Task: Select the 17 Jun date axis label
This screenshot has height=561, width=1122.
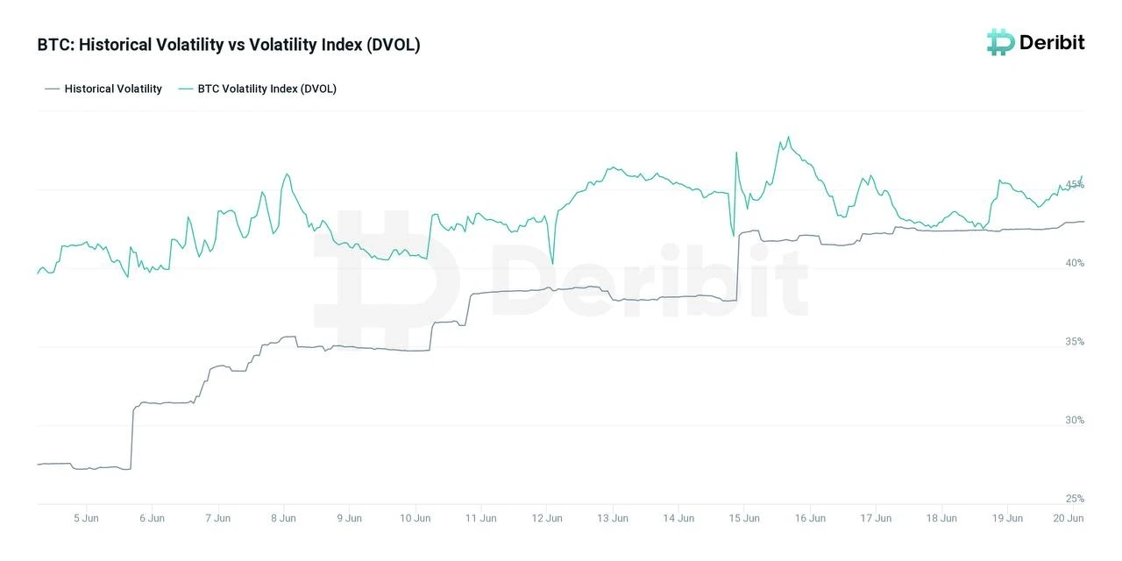Action: [x=876, y=518]
